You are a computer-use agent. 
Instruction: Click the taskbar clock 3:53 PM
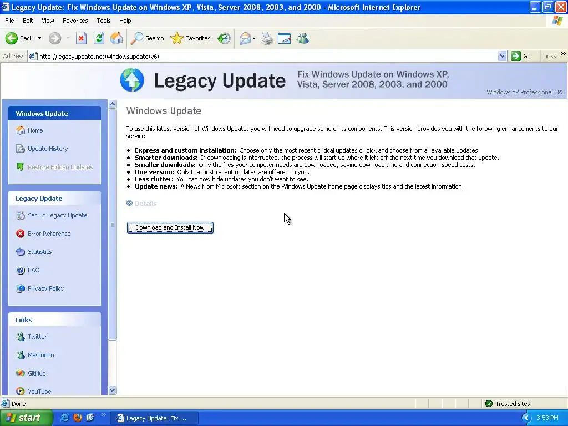coord(547,418)
